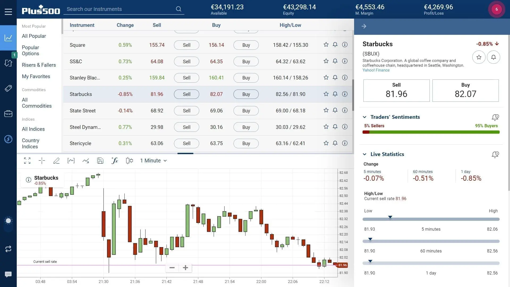The image size is (510, 287).
Task: Open the drawing pencil tool on the chart
Action: coord(56,161)
